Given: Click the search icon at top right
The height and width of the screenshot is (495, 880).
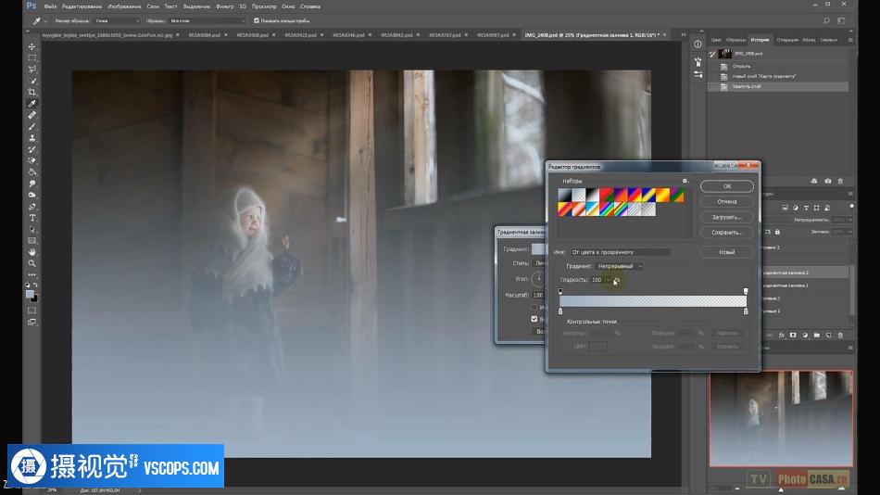Looking at the screenshot, I should pos(826,20).
